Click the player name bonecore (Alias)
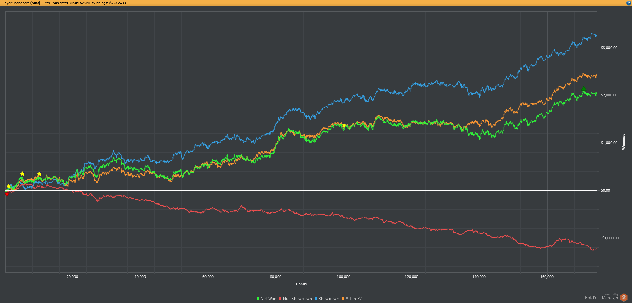The width and height of the screenshot is (632, 303). 27,3
